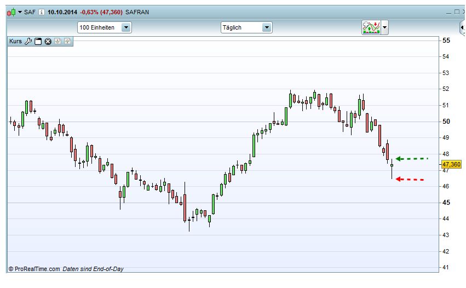
Task: Remove the Kurs panel with X icon
Action: 48,42
